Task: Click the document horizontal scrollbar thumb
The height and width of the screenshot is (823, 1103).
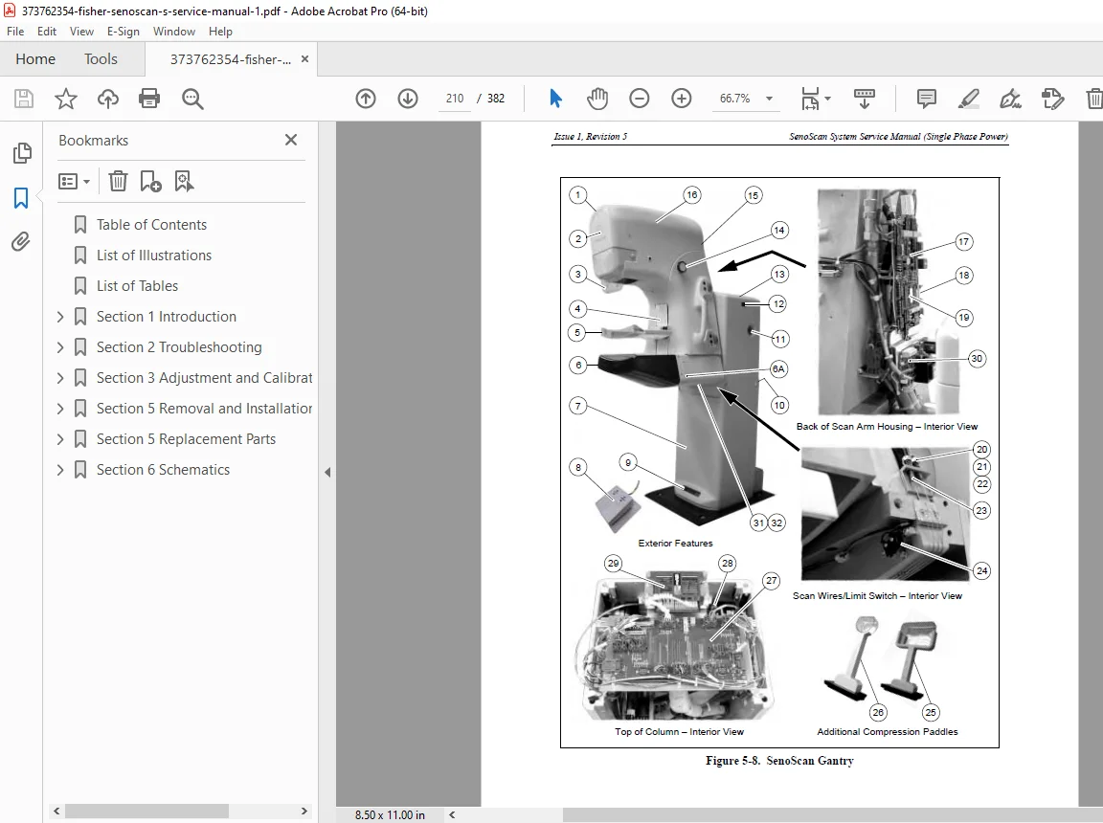Action: point(833,815)
